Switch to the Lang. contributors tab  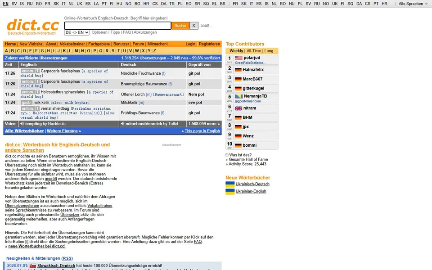(x=269, y=51)
